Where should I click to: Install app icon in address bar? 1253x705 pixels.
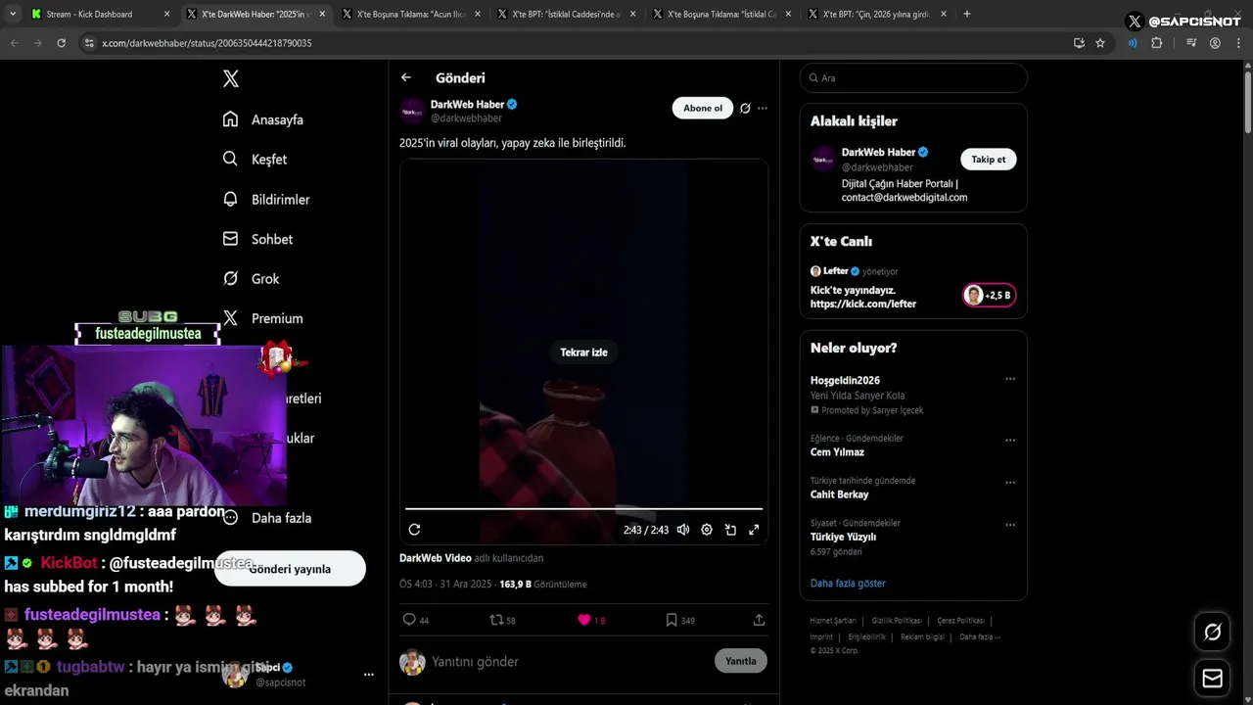click(x=1079, y=43)
